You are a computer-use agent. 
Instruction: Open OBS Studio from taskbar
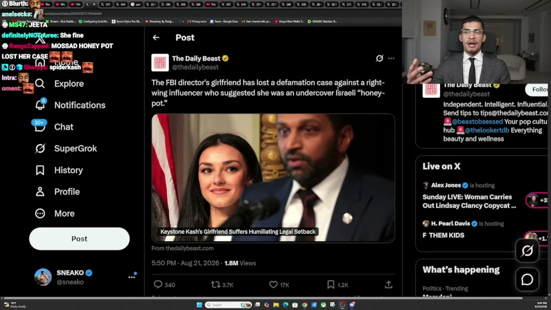(x=343, y=305)
